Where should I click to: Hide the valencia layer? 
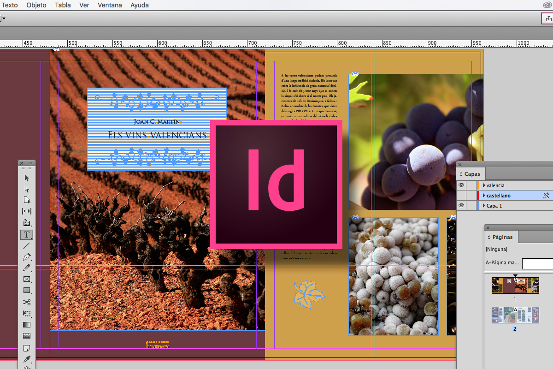point(461,185)
